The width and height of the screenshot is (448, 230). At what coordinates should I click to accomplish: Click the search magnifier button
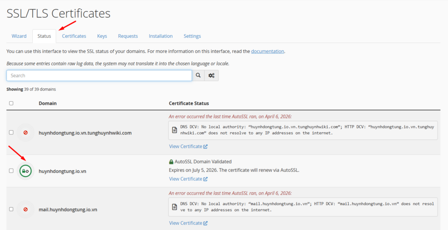click(198, 75)
